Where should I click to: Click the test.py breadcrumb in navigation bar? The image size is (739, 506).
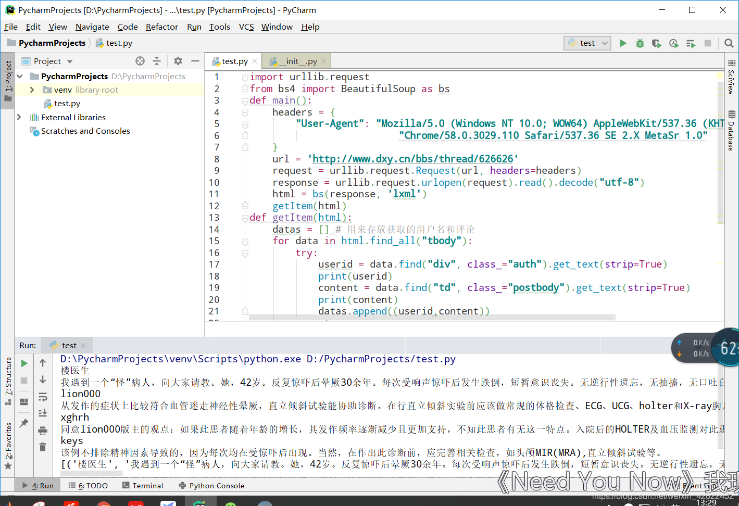(114, 43)
